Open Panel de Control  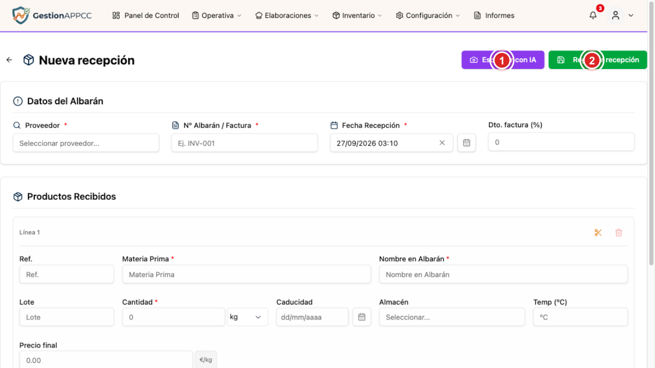146,15
